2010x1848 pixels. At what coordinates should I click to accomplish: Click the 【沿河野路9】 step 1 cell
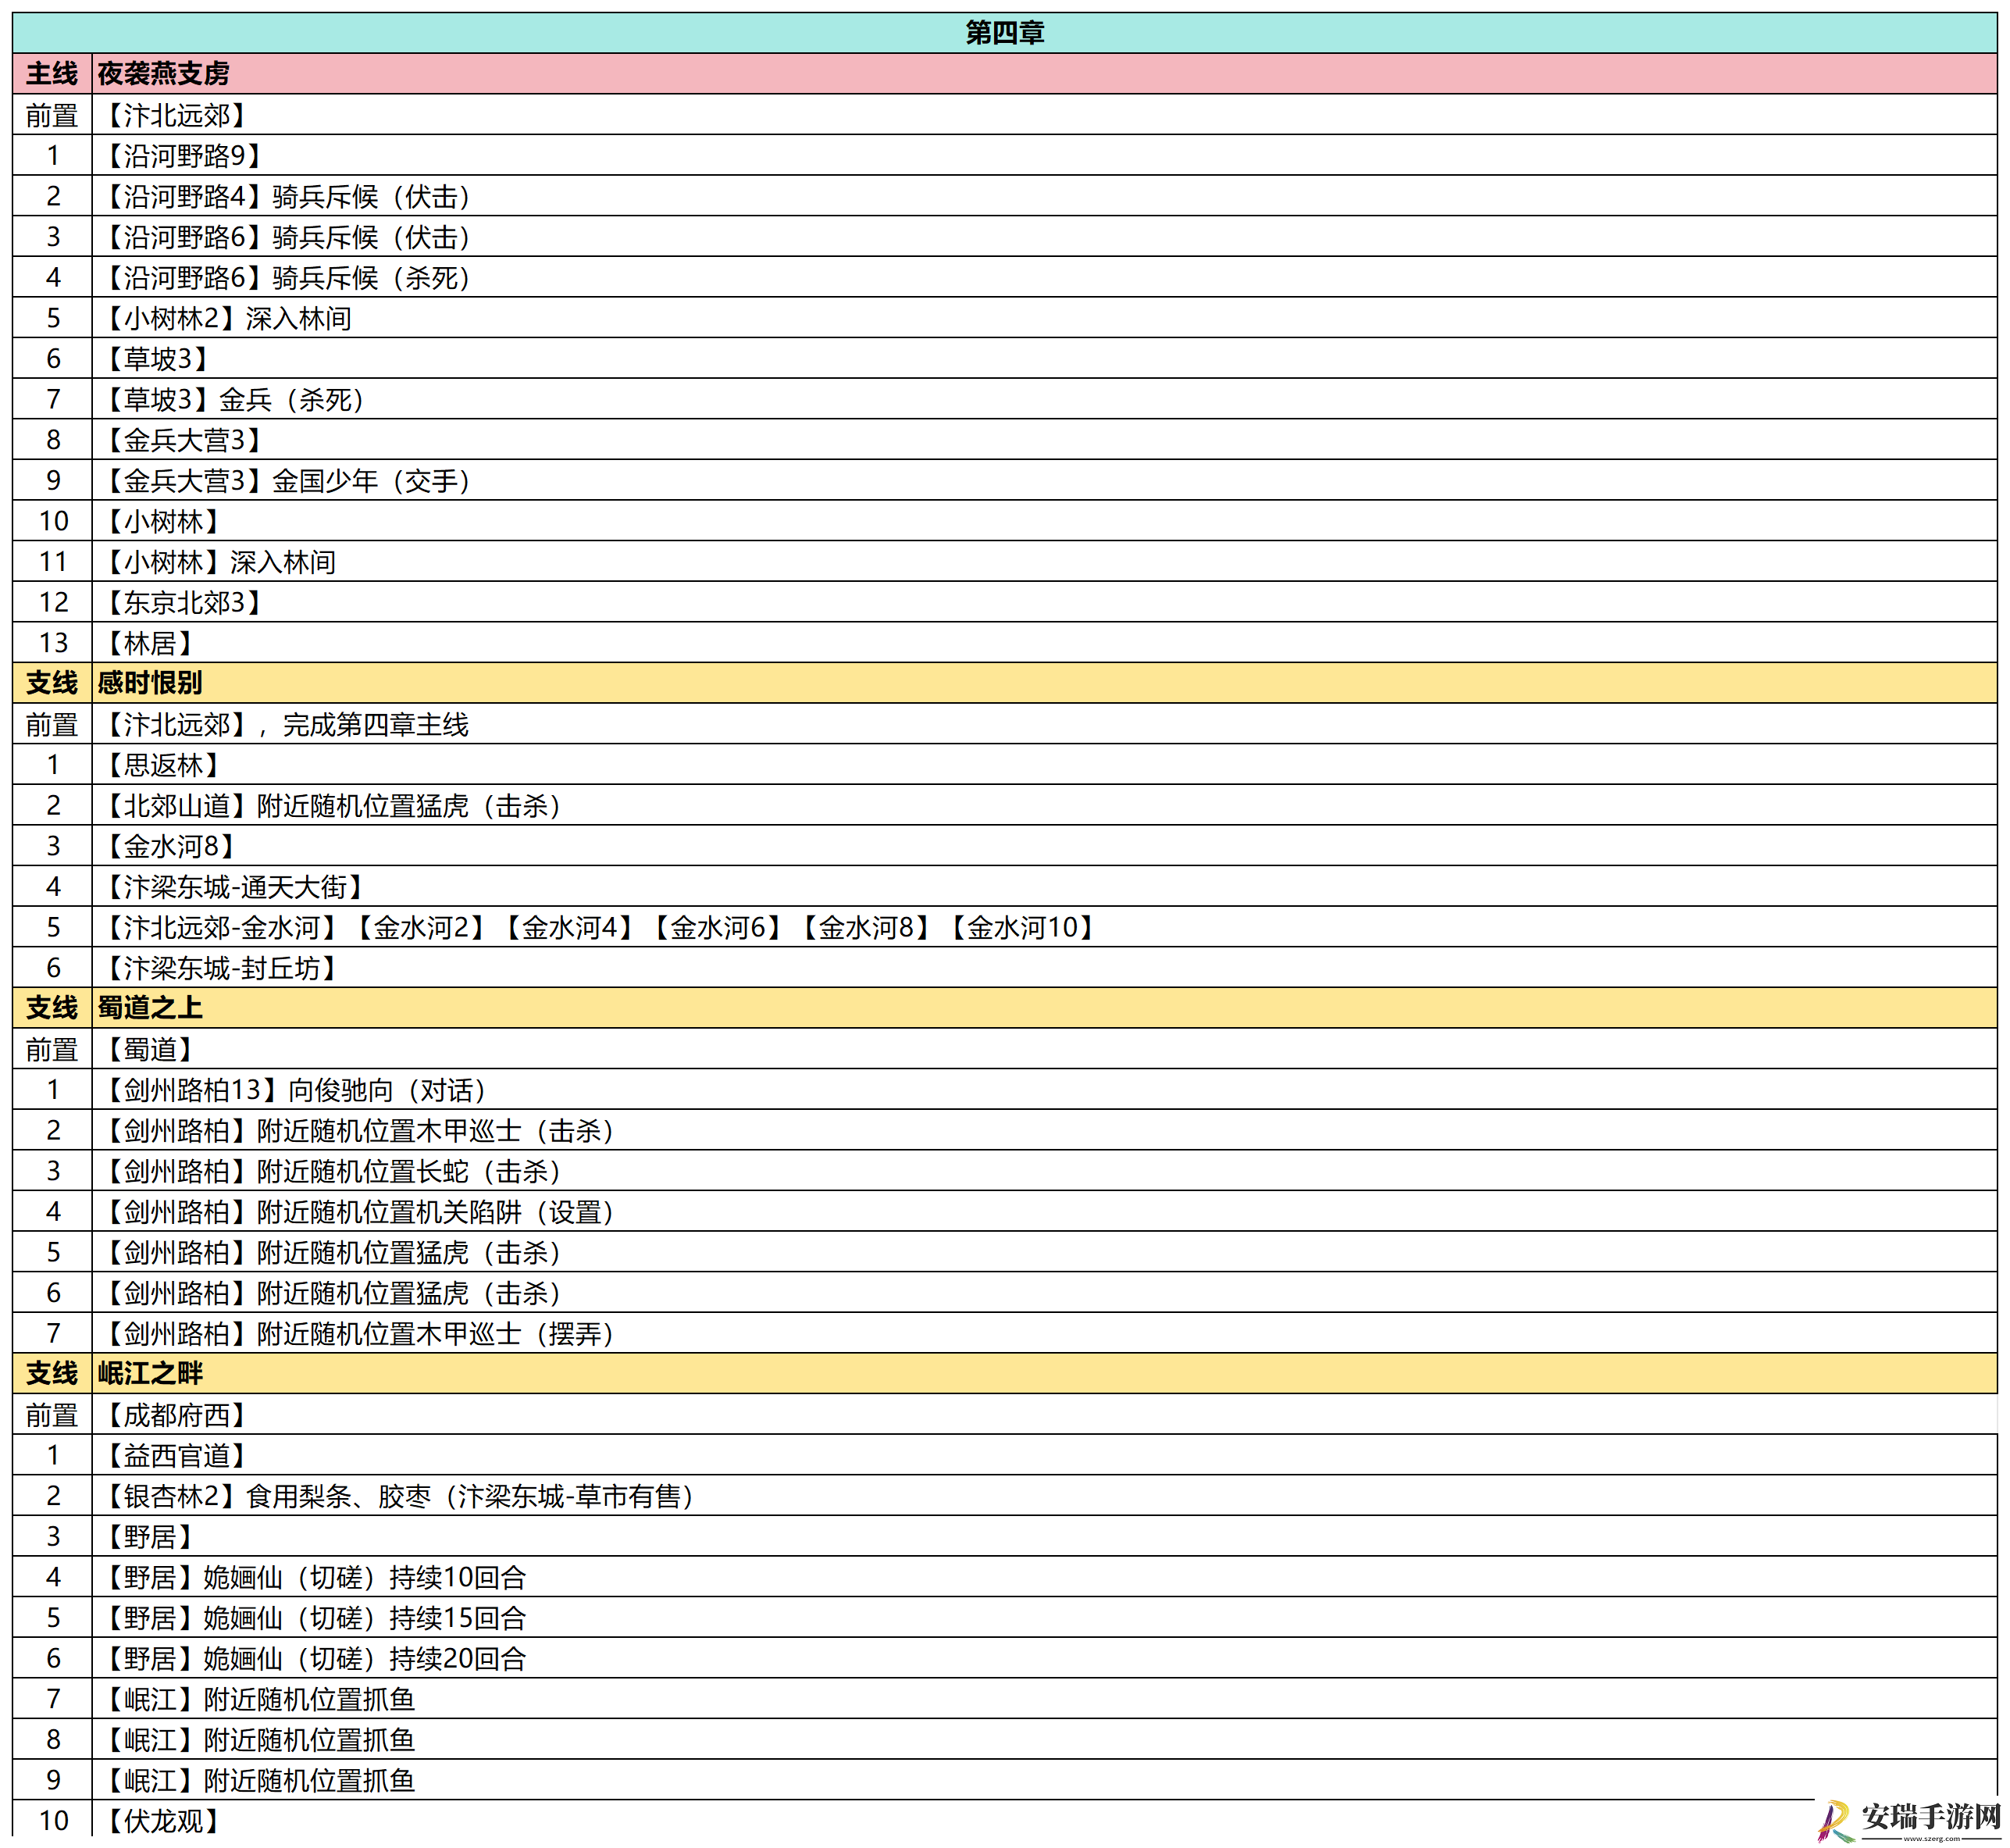(x=1045, y=156)
